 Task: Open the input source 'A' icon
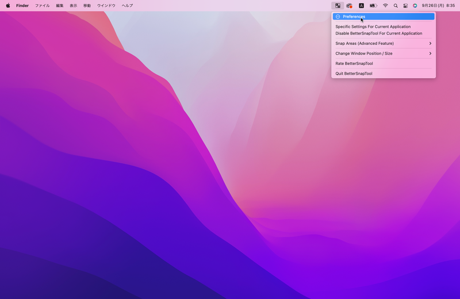362,6
